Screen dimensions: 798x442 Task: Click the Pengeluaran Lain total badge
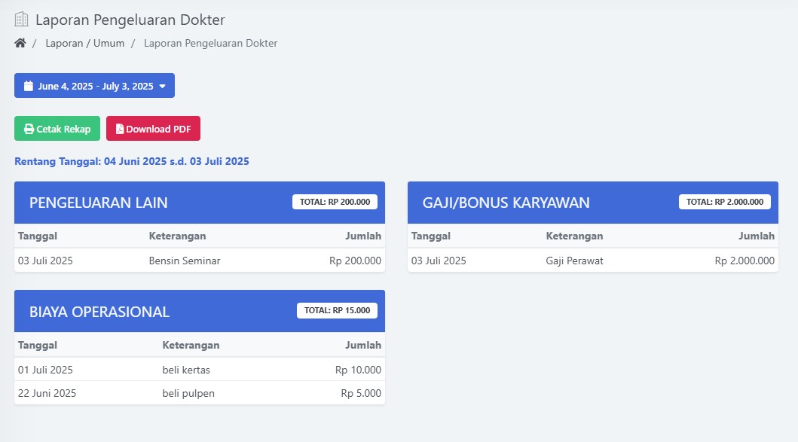tap(335, 202)
